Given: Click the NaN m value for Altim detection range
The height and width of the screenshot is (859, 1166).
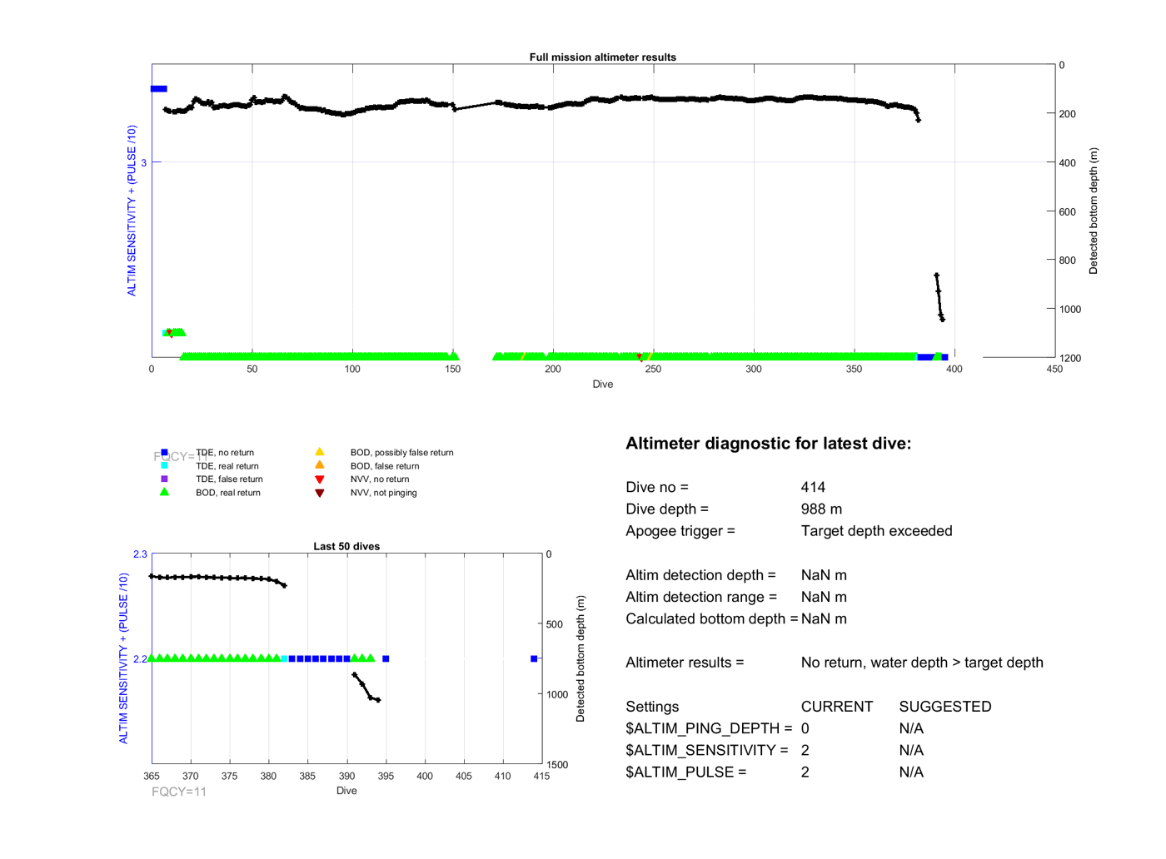Looking at the screenshot, I should tap(824, 597).
